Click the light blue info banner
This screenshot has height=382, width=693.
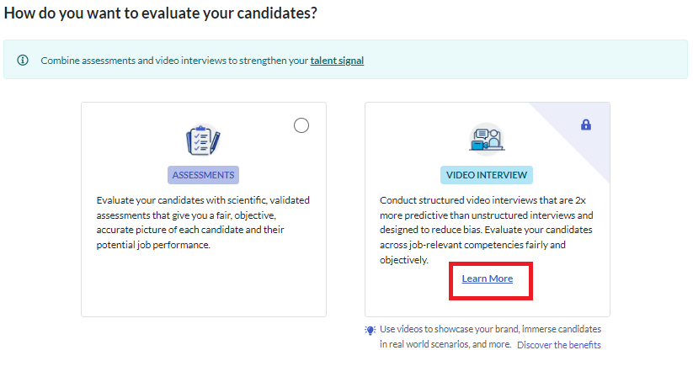tap(345, 60)
